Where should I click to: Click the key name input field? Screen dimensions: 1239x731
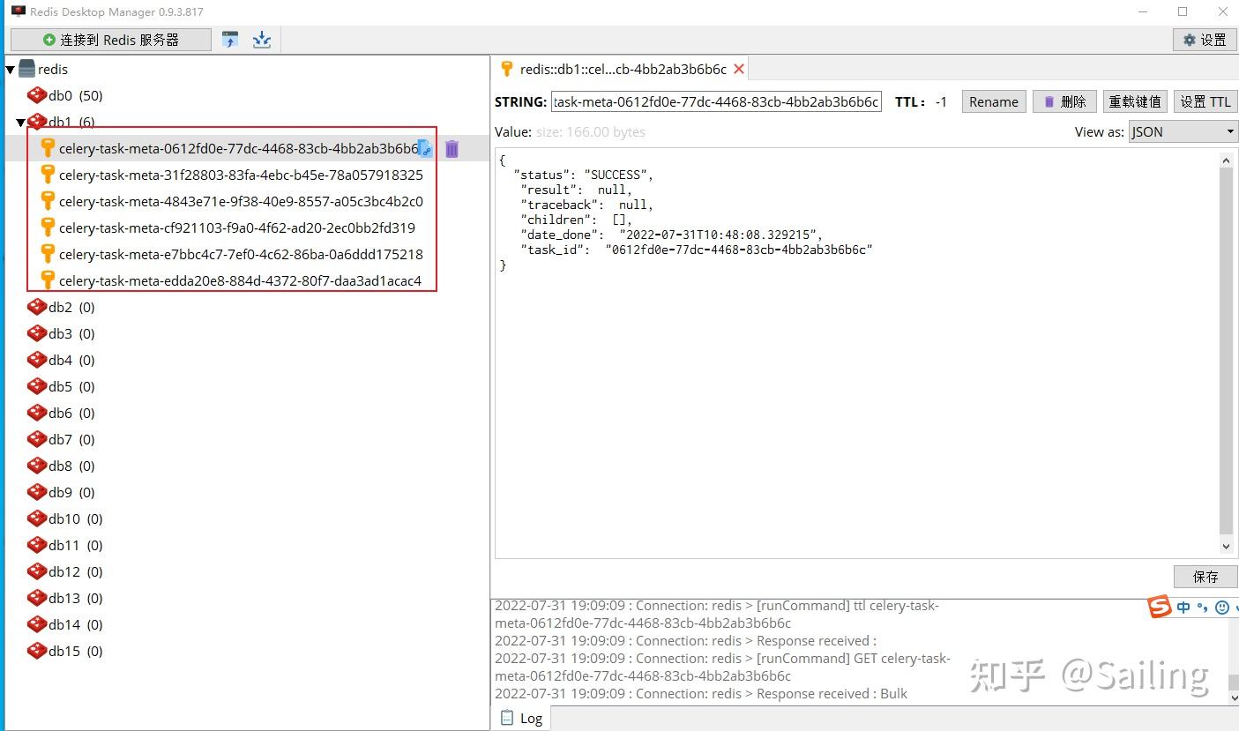point(716,101)
